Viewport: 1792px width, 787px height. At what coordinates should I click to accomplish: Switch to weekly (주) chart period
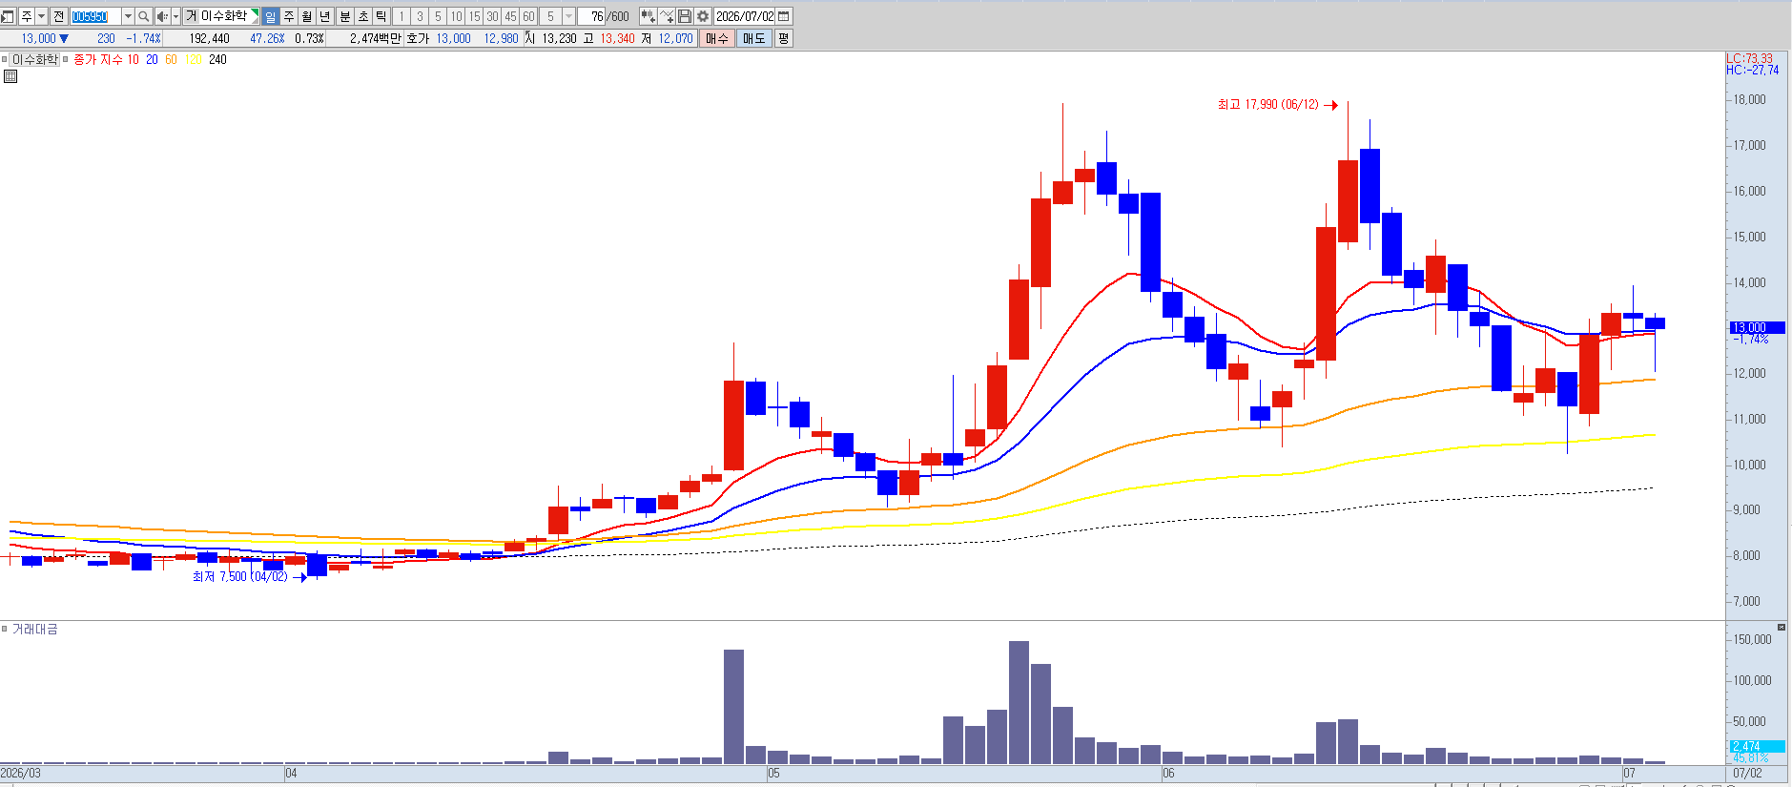point(288,16)
